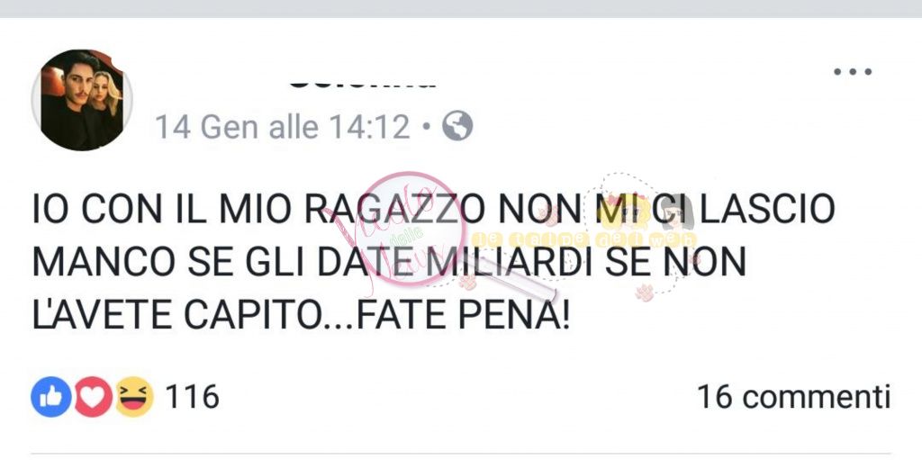
Task: Click the post line starting IO CON IL MIO
Action: tap(433, 209)
